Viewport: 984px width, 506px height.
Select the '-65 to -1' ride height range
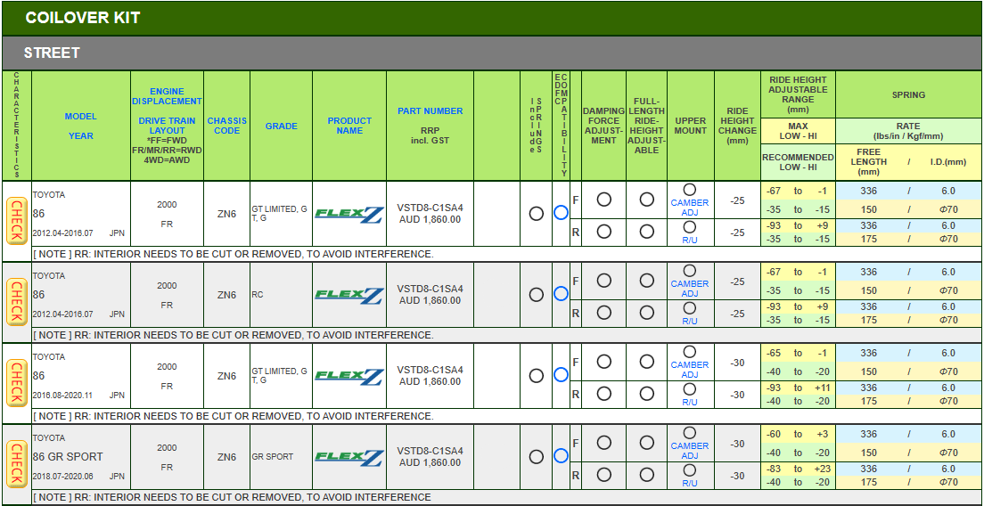[x=798, y=353]
